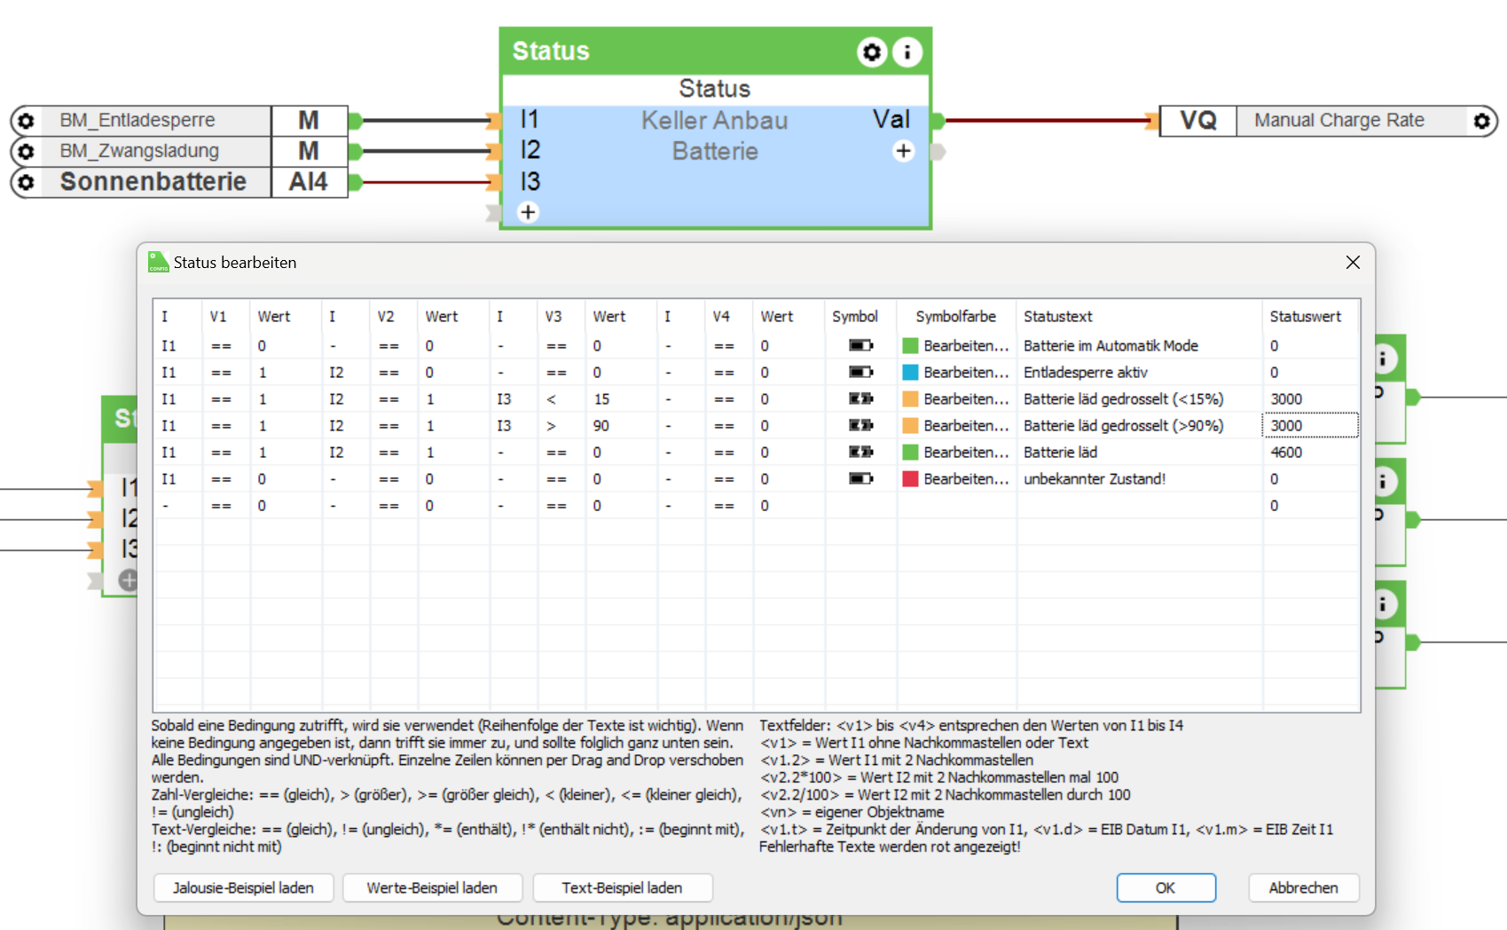Viewport: 1507px width, 930px height.
Task: Click info icon on Status block header
Action: [907, 52]
